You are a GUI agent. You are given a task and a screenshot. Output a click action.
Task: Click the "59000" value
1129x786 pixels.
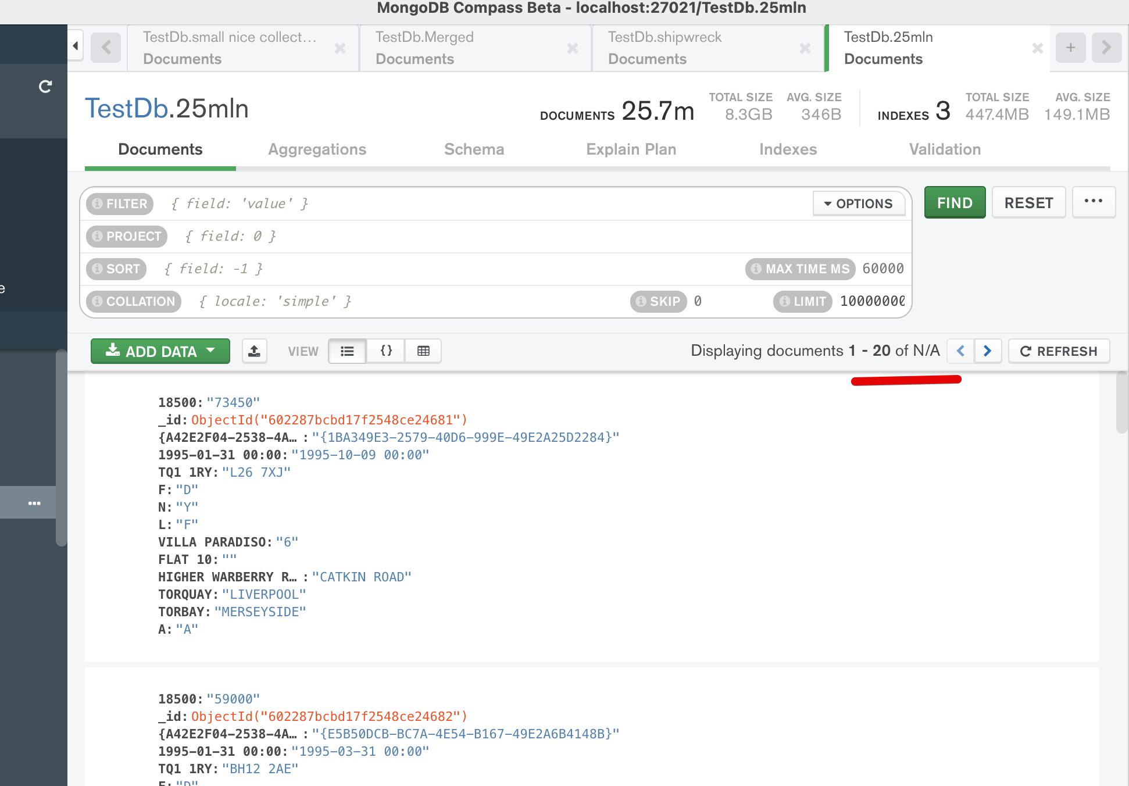[233, 699]
